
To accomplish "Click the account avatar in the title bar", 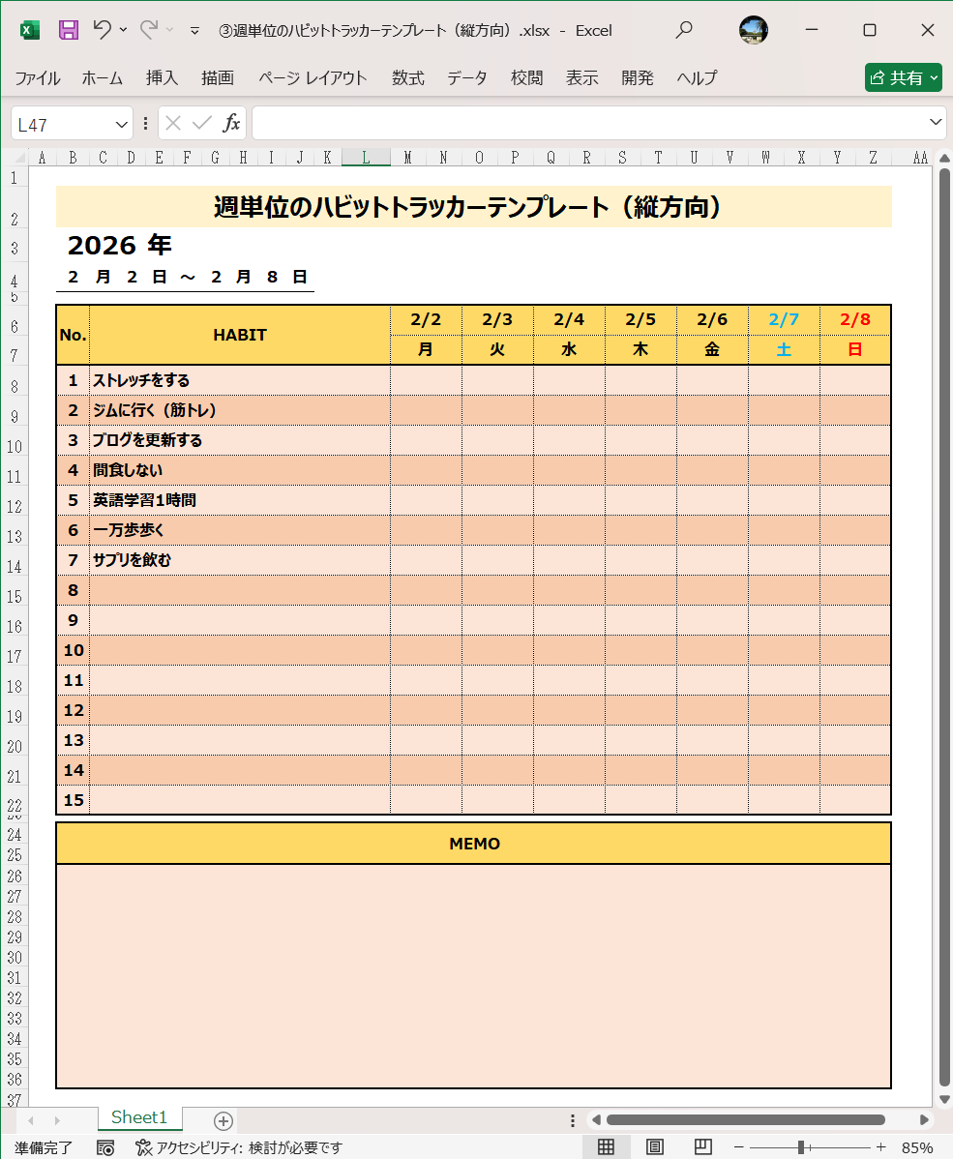I will coord(754,30).
